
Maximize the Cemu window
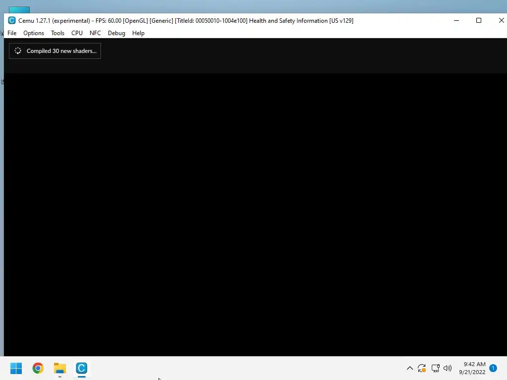(x=479, y=20)
